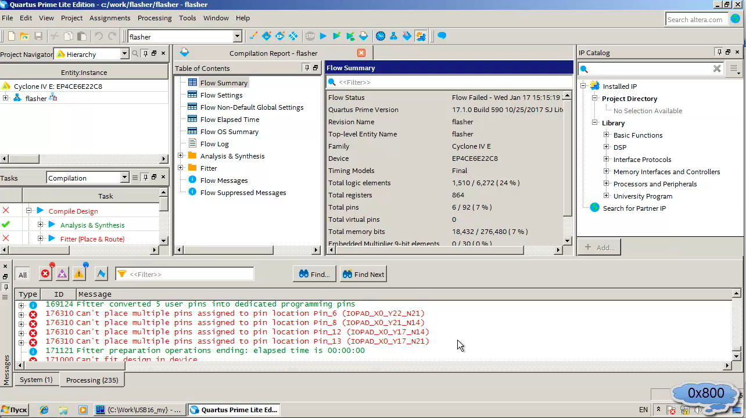Toggle the warning messages filter
The height and width of the screenshot is (418, 746).
tap(79, 273)
